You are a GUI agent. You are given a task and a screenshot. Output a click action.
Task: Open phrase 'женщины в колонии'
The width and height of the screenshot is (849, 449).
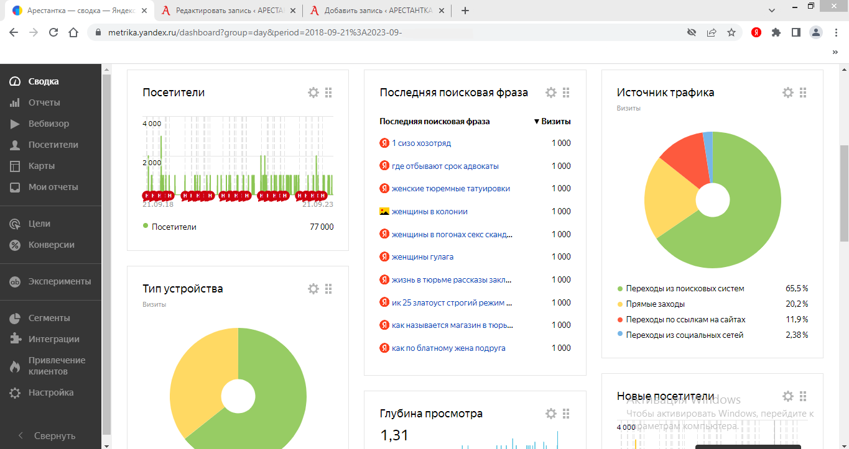429,211
